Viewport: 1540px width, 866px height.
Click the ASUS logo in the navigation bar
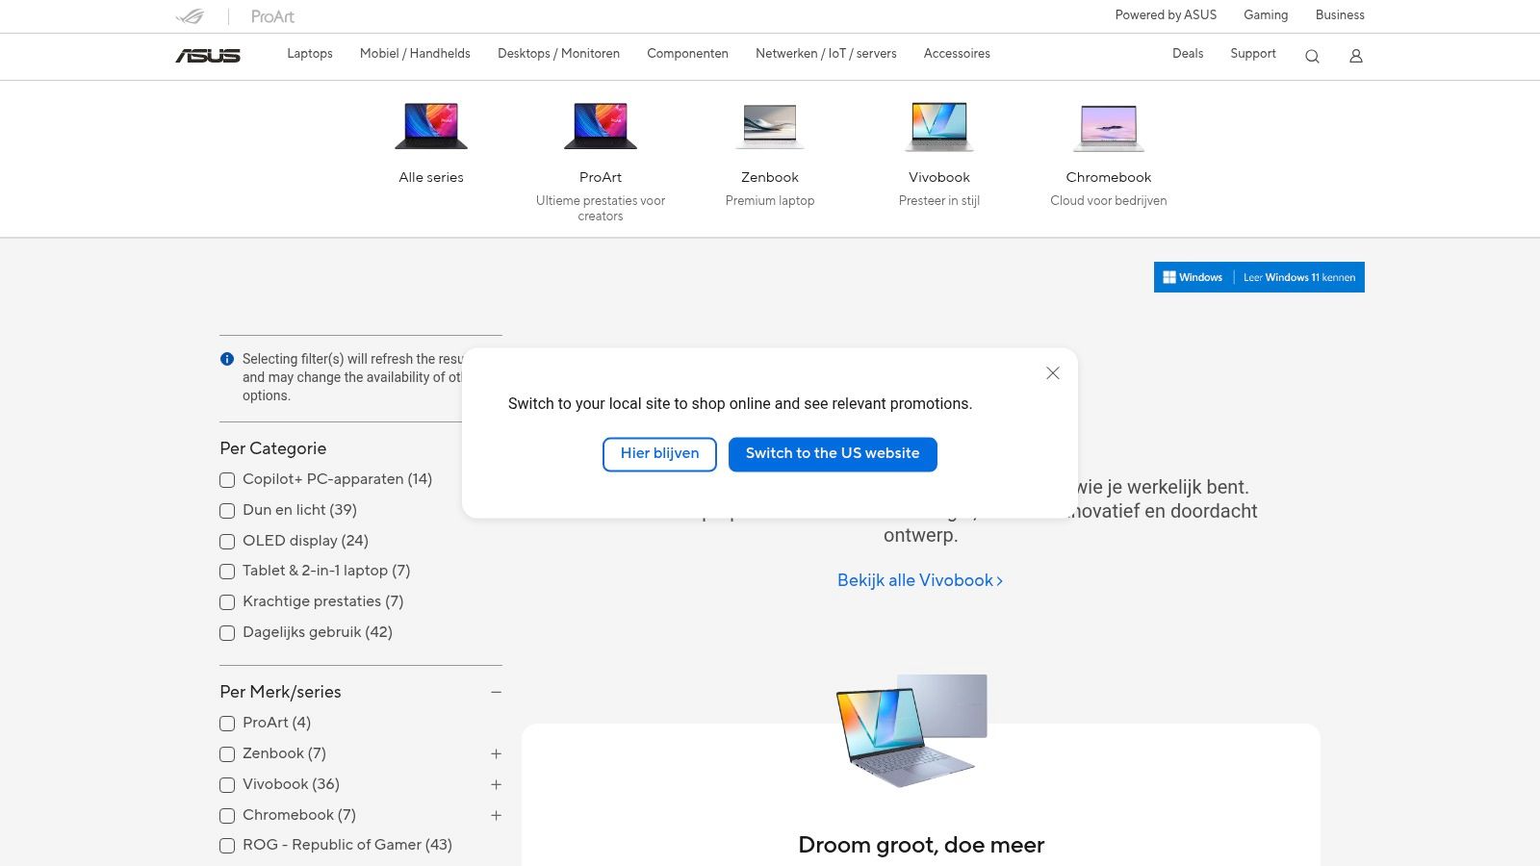207,56
